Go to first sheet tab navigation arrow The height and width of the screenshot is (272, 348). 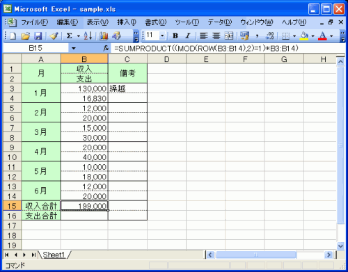coord(7,255)
